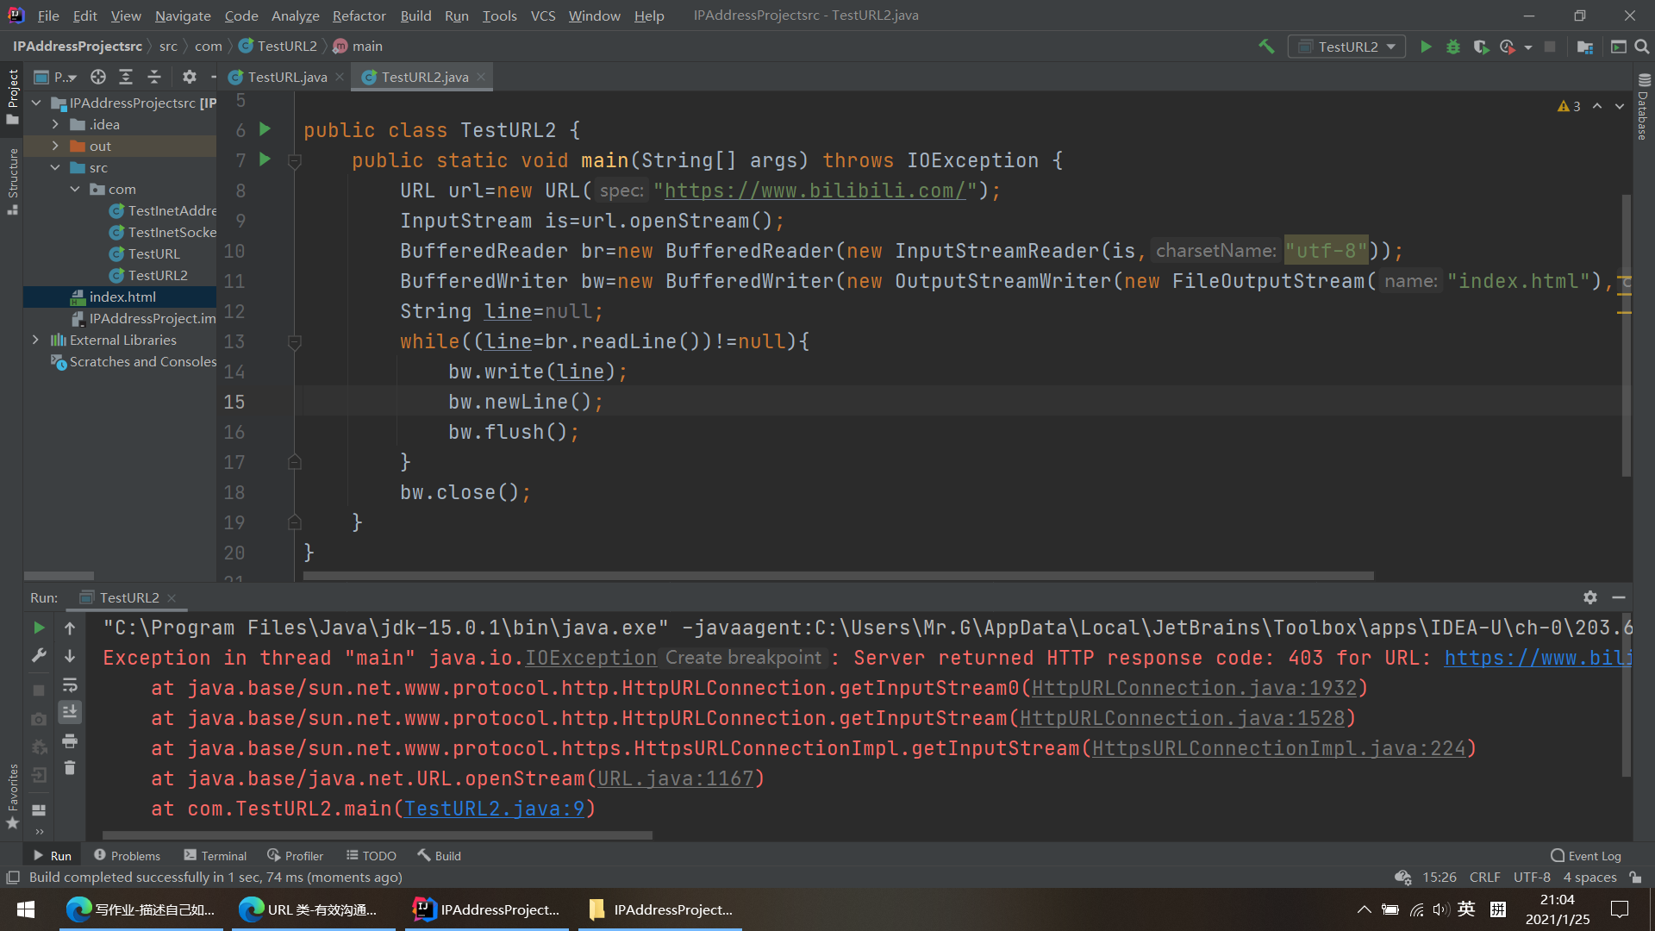Click the print icon in Run panel
The width and height of the screenshot is (1655, 931).
[70, 740]
